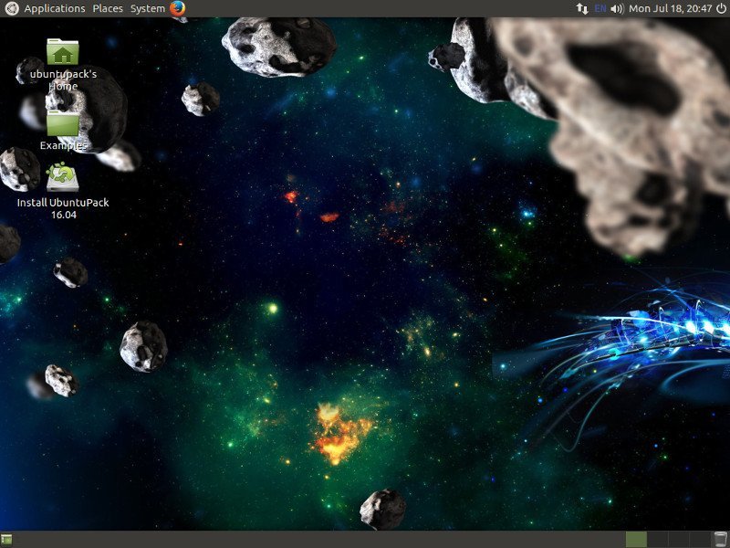Click the network connection indicator icon
This screenshot has height=548, width=730.
pyautogui.click(x=582, y=9)
